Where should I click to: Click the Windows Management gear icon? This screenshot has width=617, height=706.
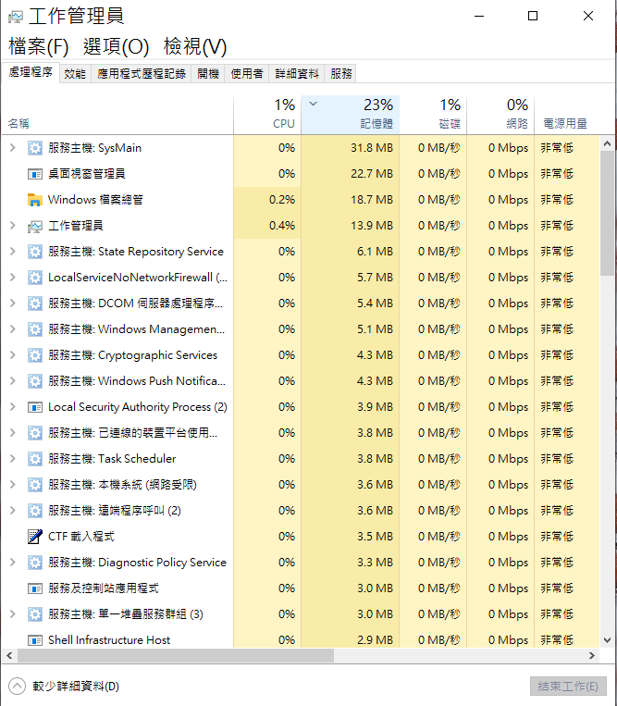(35, 329)
